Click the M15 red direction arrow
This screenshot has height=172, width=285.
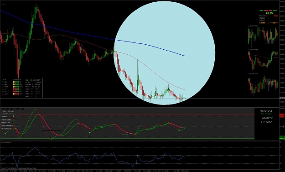click(x=3, y=87)
